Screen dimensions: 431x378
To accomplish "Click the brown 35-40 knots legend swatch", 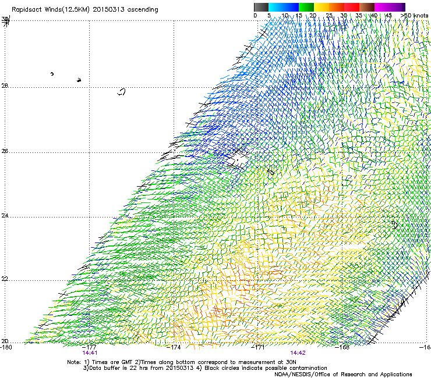I will click(x=367, y=7).
